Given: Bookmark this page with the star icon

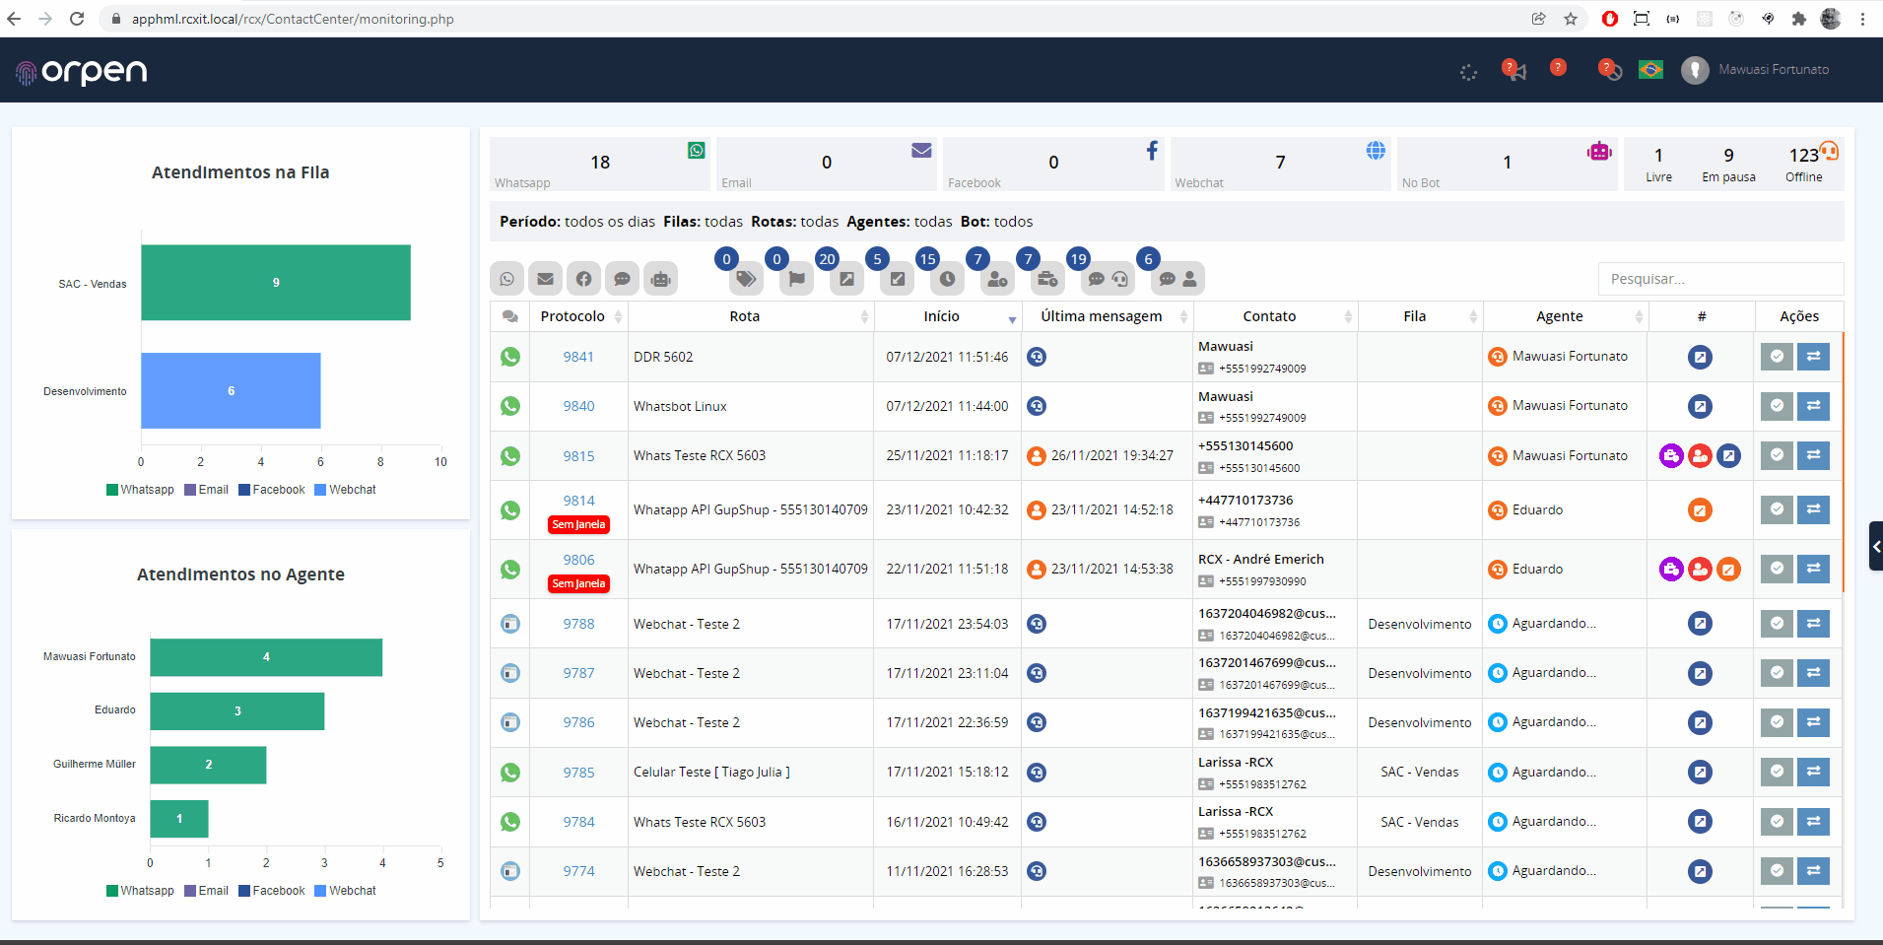Looking at the screenshot, I should [1571, 19].
